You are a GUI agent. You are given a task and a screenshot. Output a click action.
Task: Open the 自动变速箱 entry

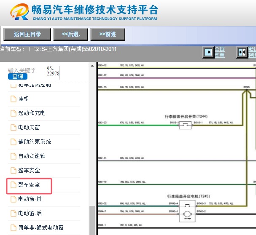32,156
